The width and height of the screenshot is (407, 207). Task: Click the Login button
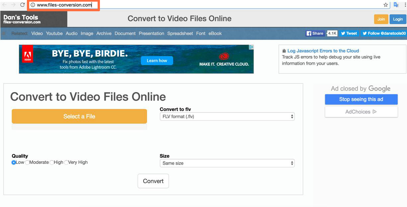(x=398, y=19)
